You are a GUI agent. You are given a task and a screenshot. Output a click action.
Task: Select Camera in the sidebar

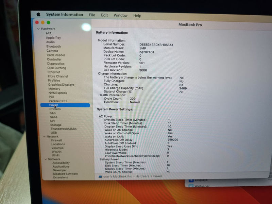pyautogui.click(x=52, y=51)
